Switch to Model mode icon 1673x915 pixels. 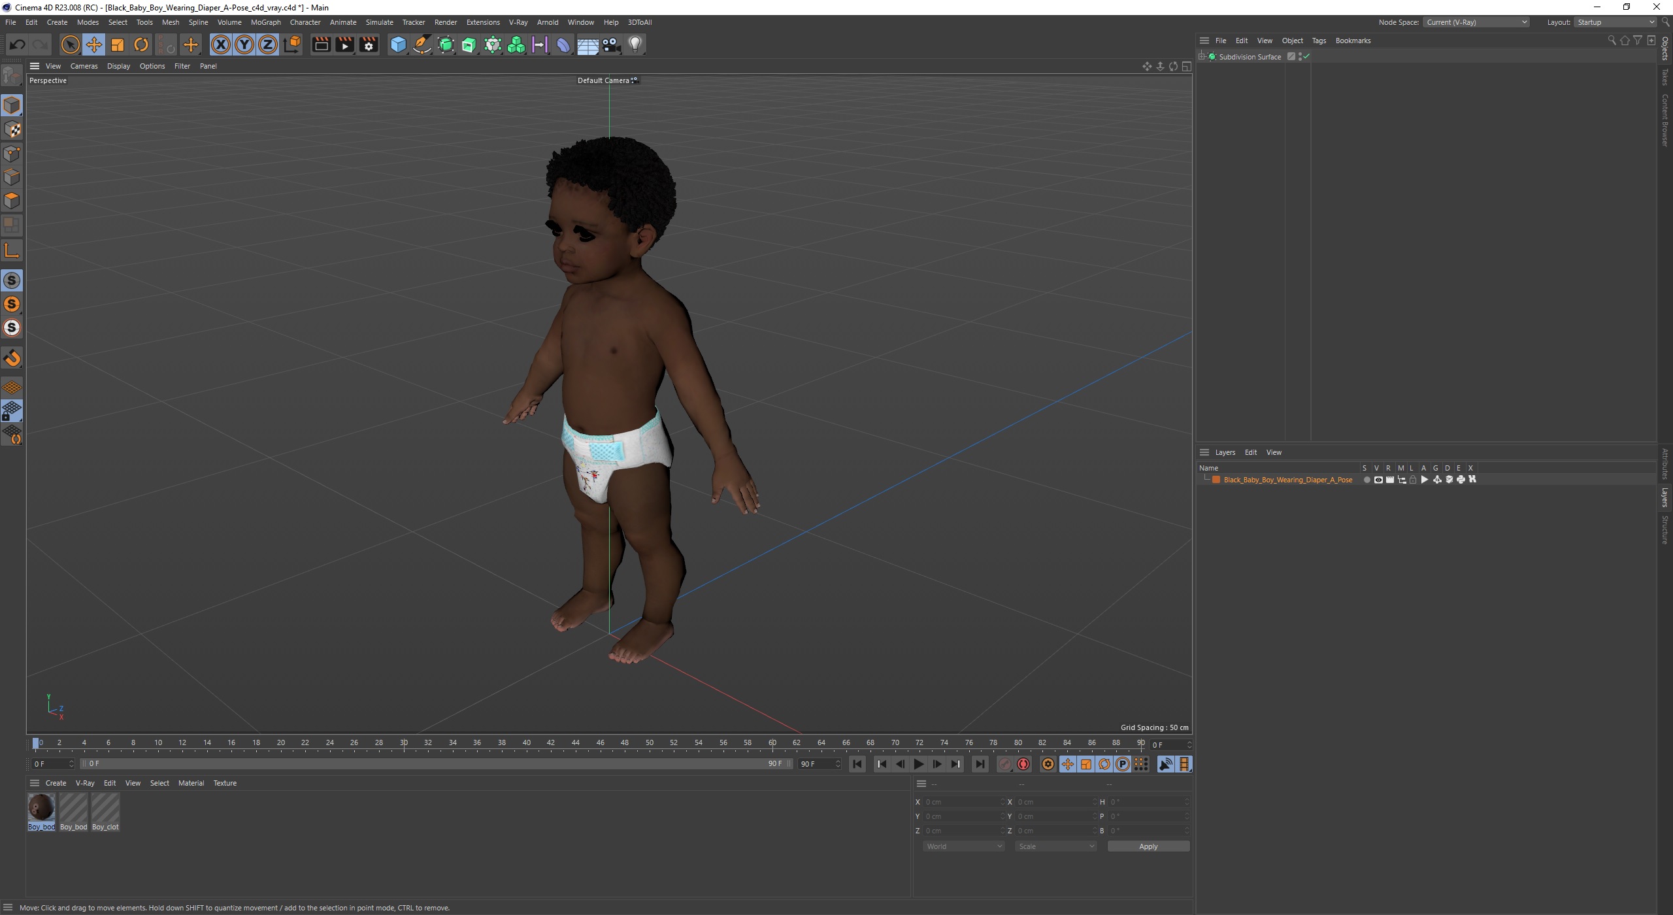click(x=12, y=105)
